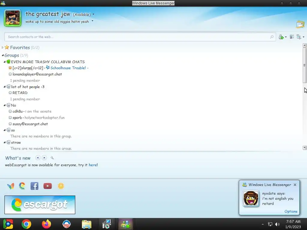
Task: Select the cdh8u contact
Action: (18, 111)
